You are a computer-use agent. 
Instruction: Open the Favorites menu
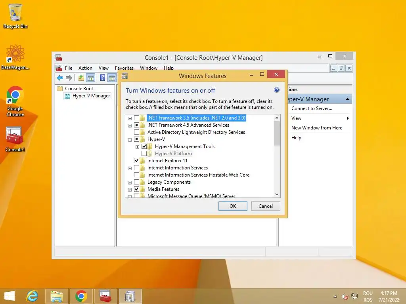(x=124, y=68)
